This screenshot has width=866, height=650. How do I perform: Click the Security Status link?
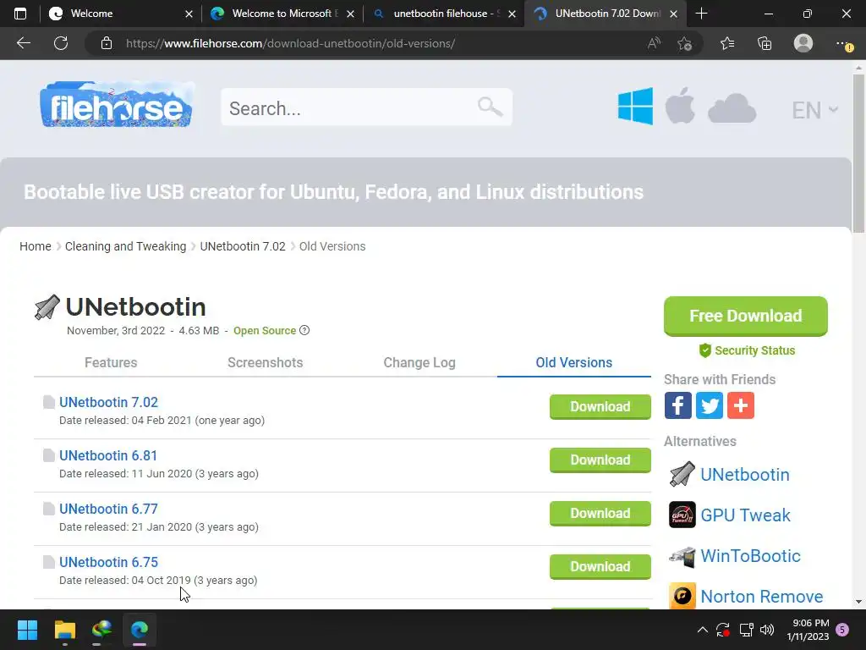[748, 350]
